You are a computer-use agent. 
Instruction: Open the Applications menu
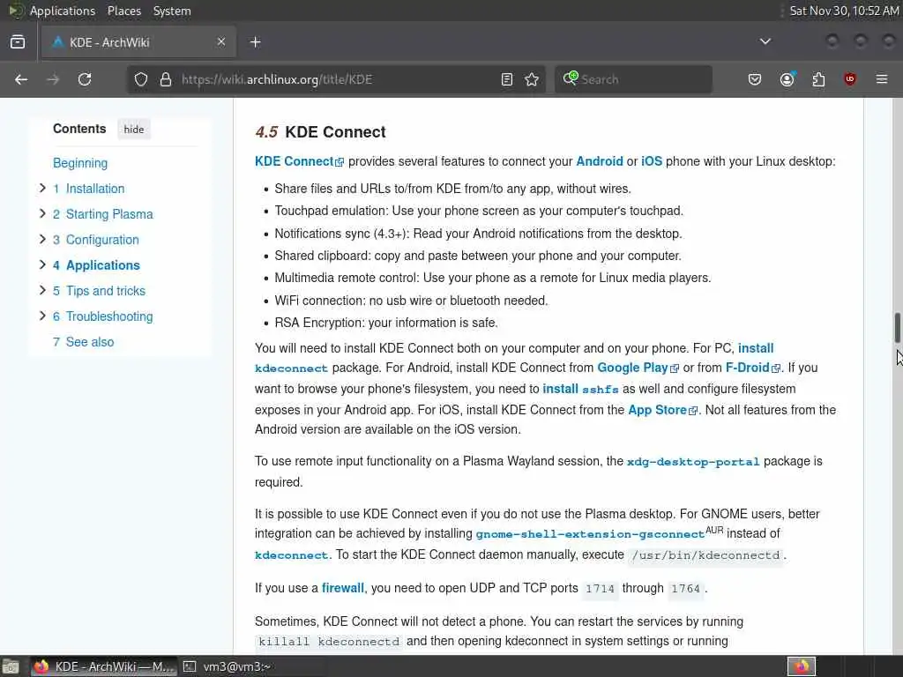tap(63, 11)
